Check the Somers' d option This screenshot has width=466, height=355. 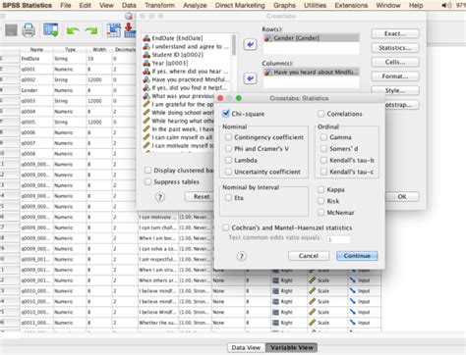pos(323,149)
